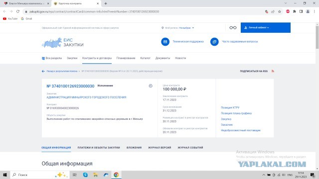
Task: Open contract number 3740100126923000030 link
Action: (70, 86)
